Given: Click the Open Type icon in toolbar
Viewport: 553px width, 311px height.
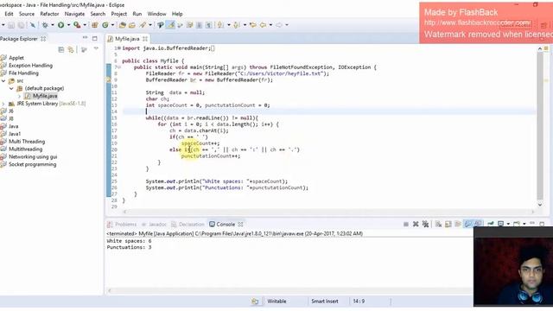Looking at the screenshot, I should pos(123,25).
